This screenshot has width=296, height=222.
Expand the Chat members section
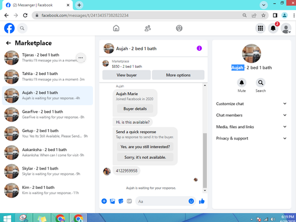click(251, 115)
